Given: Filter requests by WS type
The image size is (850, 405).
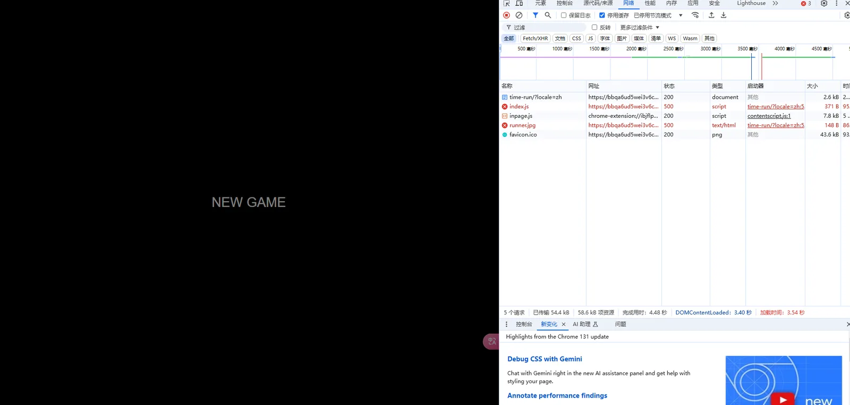Looking at the screenshot, I should pyautogui.click(x=672, y=38).
